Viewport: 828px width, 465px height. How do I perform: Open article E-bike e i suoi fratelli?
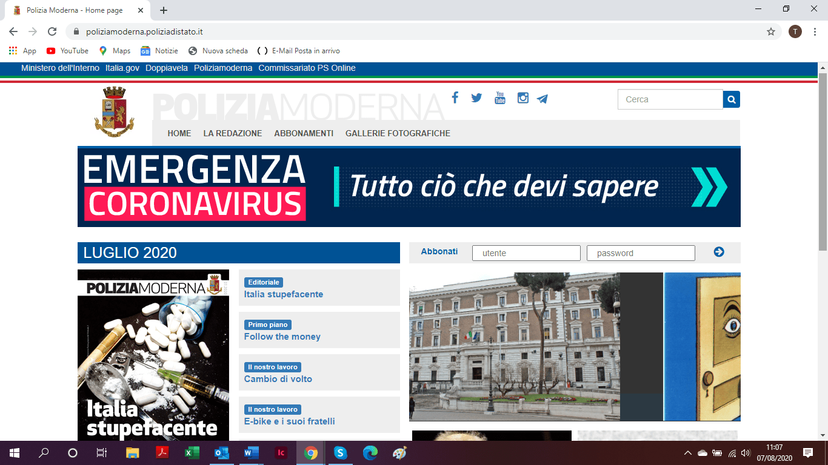[290, 421]
